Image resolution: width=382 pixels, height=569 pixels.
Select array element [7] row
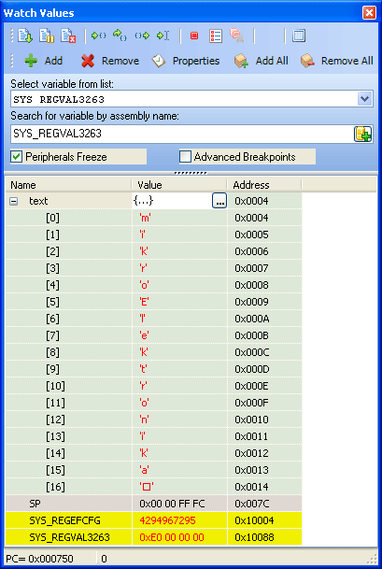tap(153, 335)
